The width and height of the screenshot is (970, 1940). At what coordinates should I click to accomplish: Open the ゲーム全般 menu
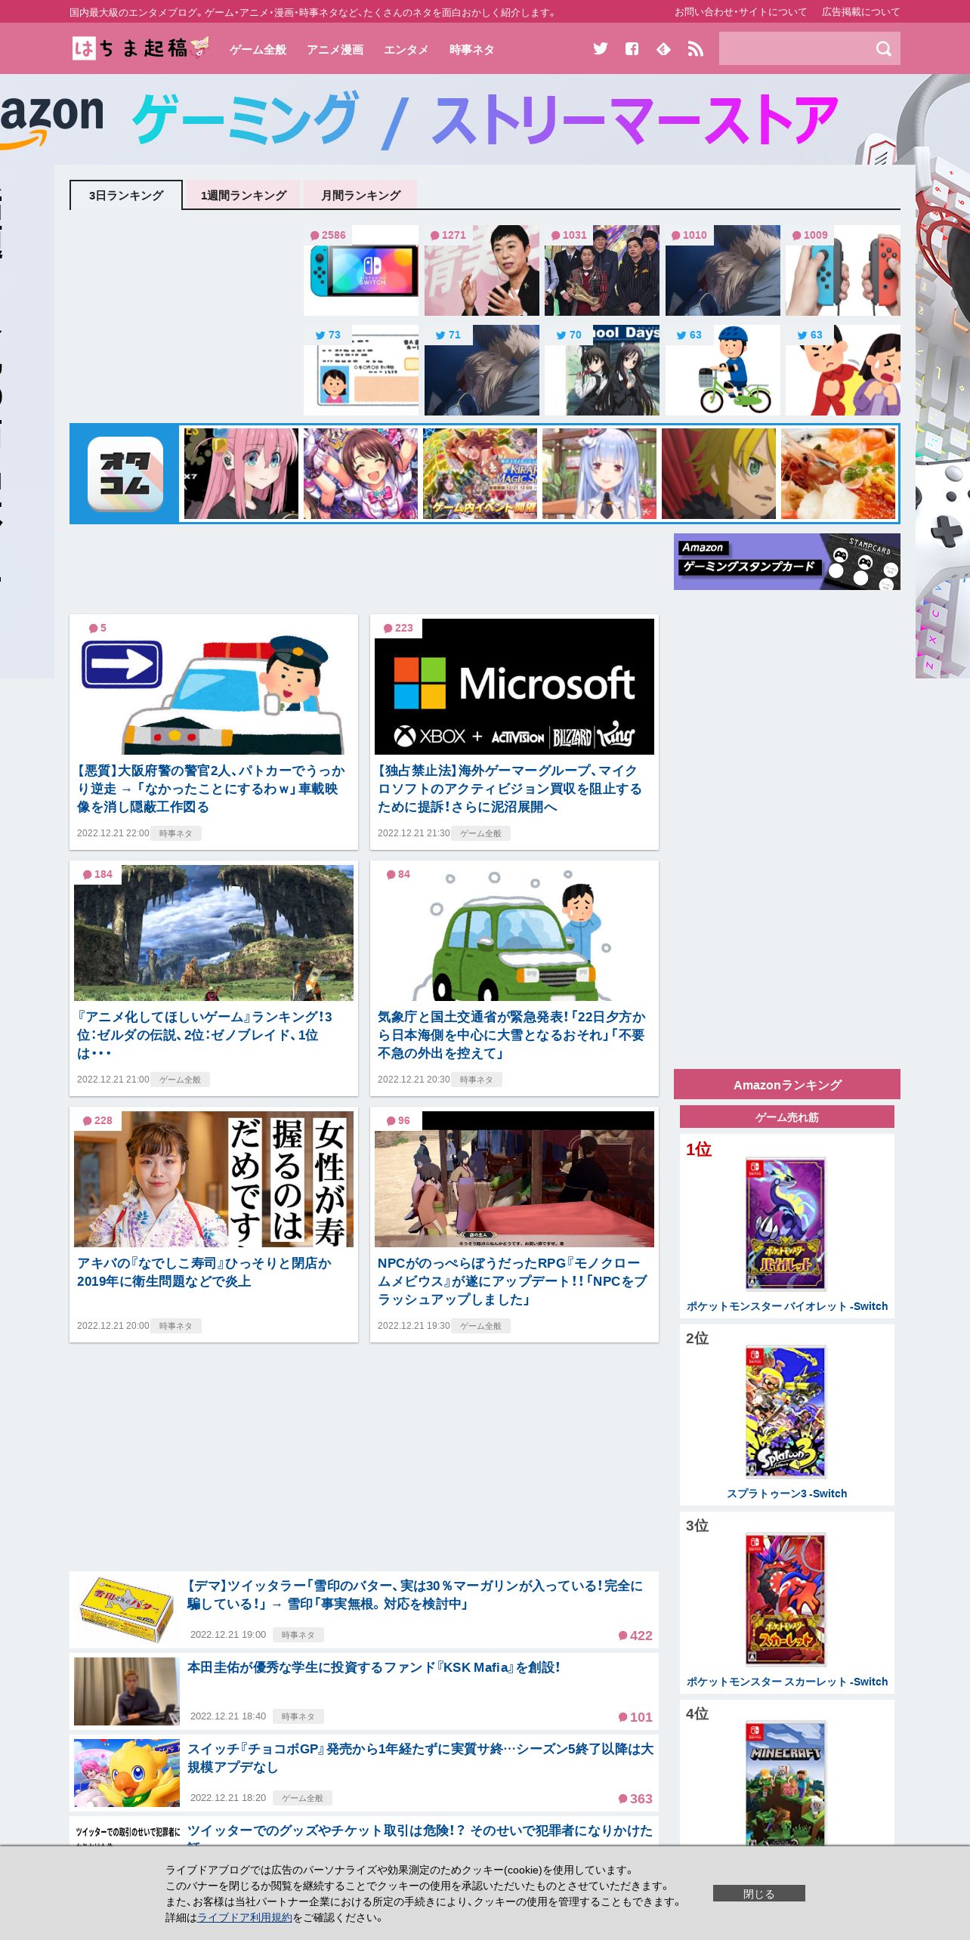coord(258,50)
